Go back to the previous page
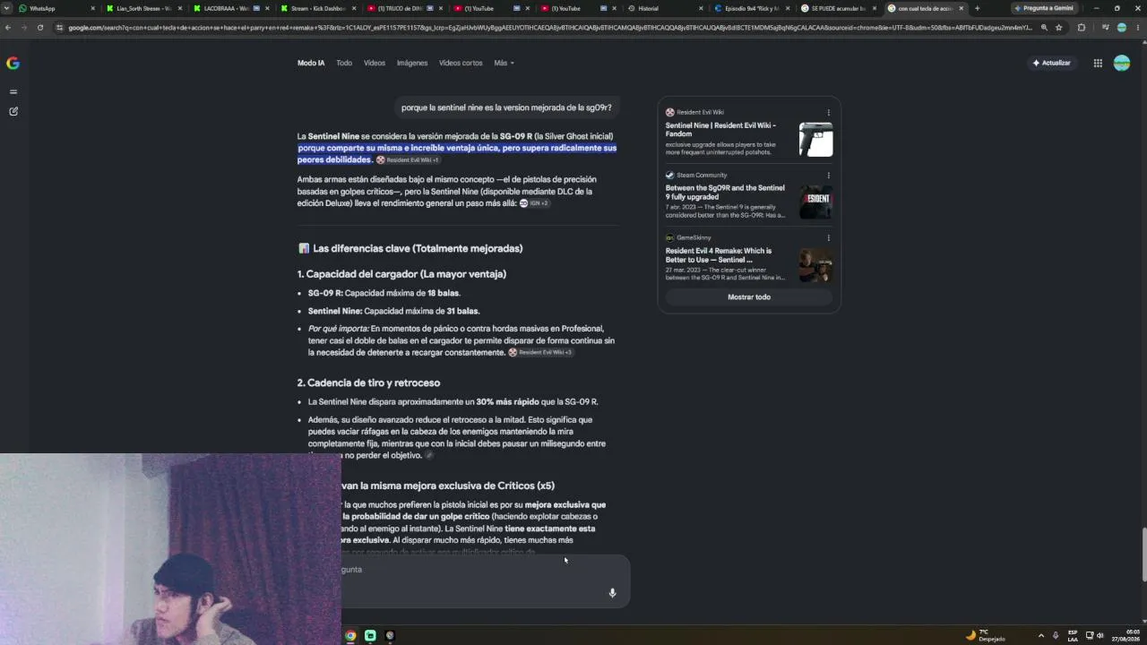This screenshot has height=645, width=1147. point(8,28)
